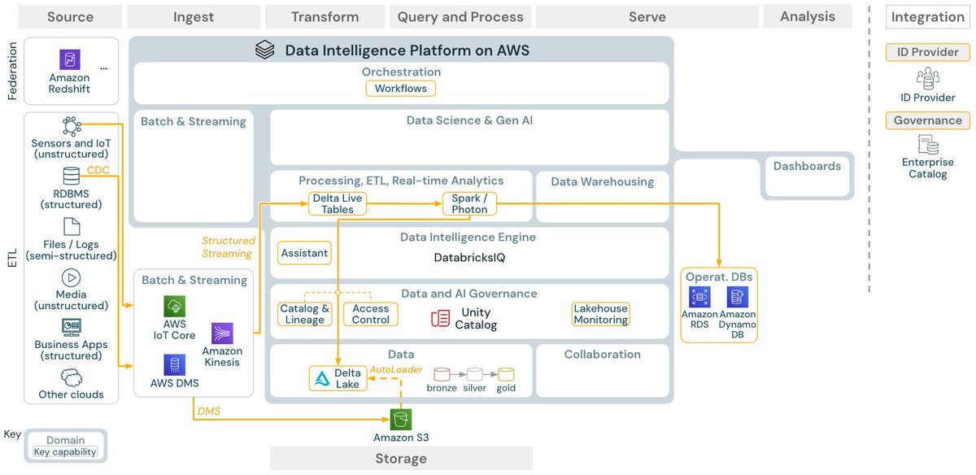The width and height of the screenshot is (976, 475).
Task: Select the Delta Lake capability box
Action: coord(338,378)
